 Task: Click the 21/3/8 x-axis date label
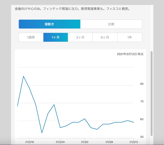(x=109, y=142)
